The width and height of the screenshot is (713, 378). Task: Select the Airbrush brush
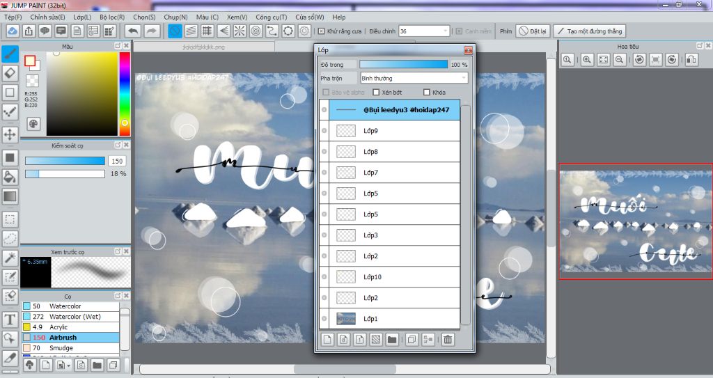tap(71, 338)
